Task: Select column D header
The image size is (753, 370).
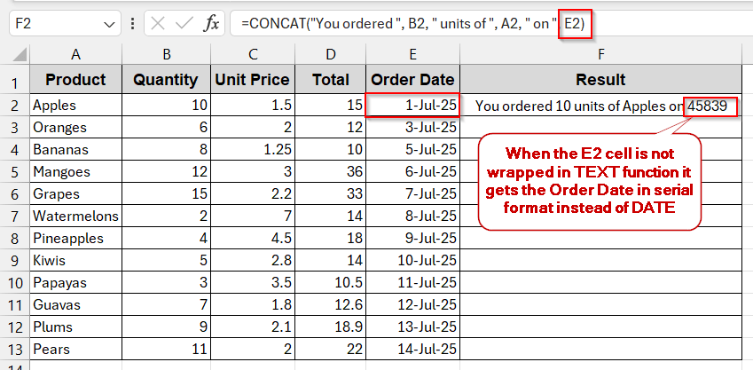Action: click(330, 54)
